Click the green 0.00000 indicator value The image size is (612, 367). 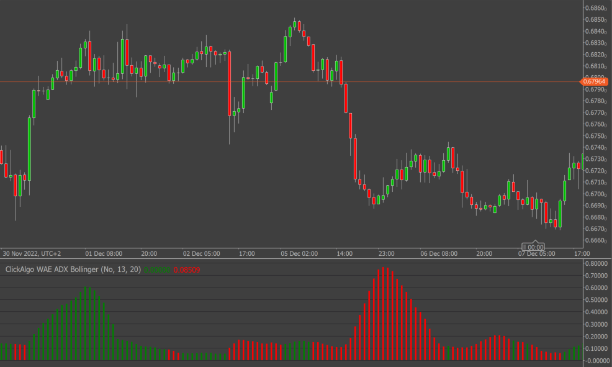[157, 270]
